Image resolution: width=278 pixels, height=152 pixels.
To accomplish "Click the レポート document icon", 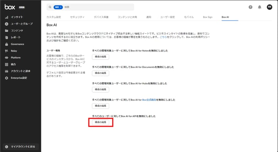I will click(x=7, y=38).
